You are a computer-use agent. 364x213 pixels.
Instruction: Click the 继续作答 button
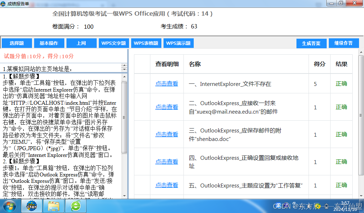click(x=344, y=43)
